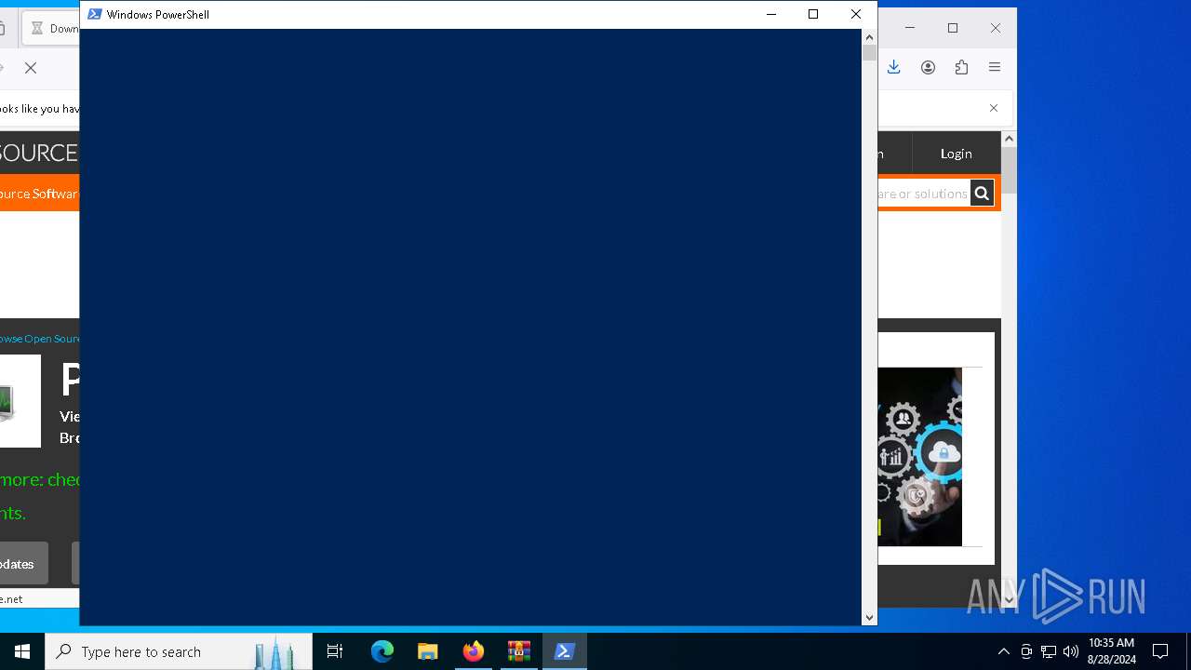Show hidden system tray icons

pyautogui.click(x=1003, y=651)
